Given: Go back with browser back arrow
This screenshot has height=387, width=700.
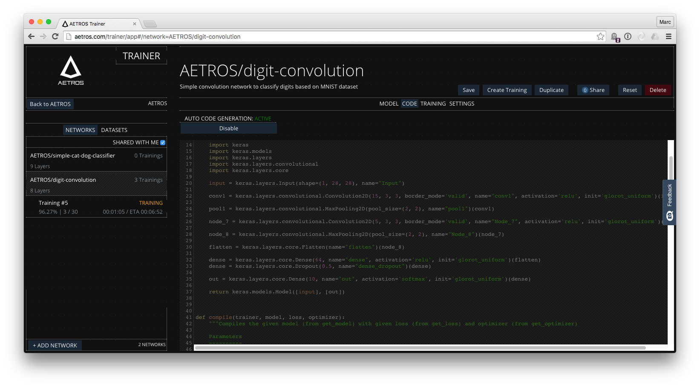Looking at the screenshot, I should tap(31, 37).
